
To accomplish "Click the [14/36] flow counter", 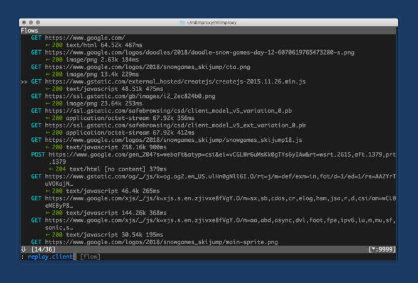I will point(42,249).
